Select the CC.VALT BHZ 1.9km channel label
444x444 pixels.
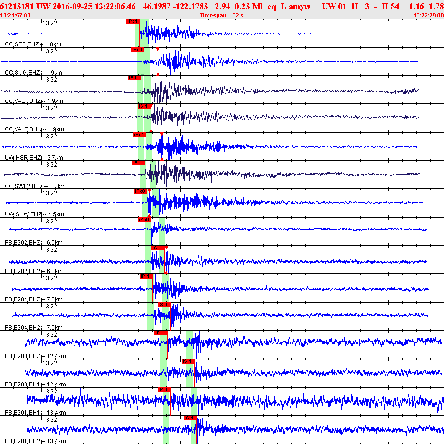(34, 101)
